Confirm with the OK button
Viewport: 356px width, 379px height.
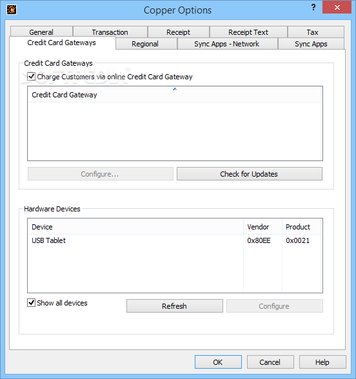(x=218, y=362)
